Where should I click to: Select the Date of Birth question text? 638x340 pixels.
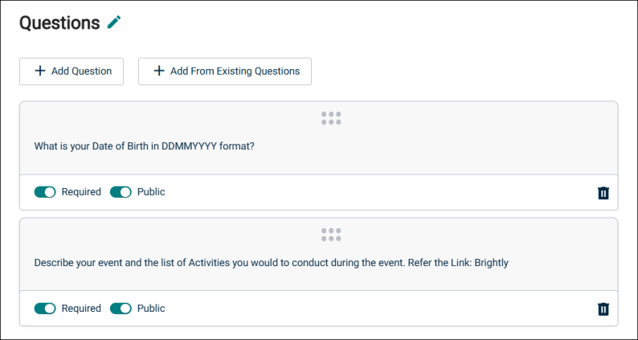point(145,145)
